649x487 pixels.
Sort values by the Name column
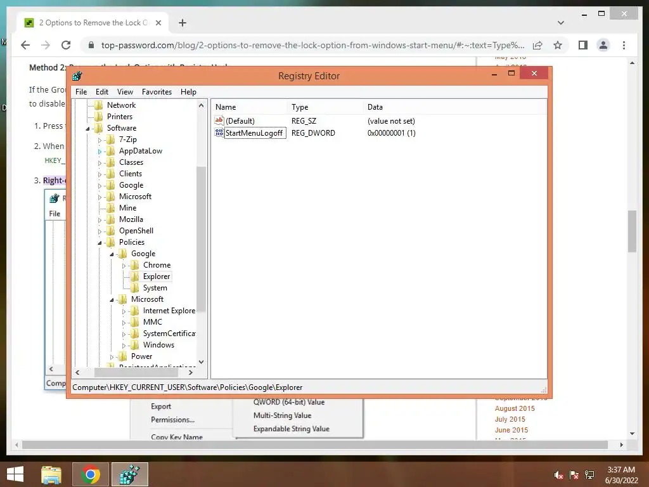(249, 107)
